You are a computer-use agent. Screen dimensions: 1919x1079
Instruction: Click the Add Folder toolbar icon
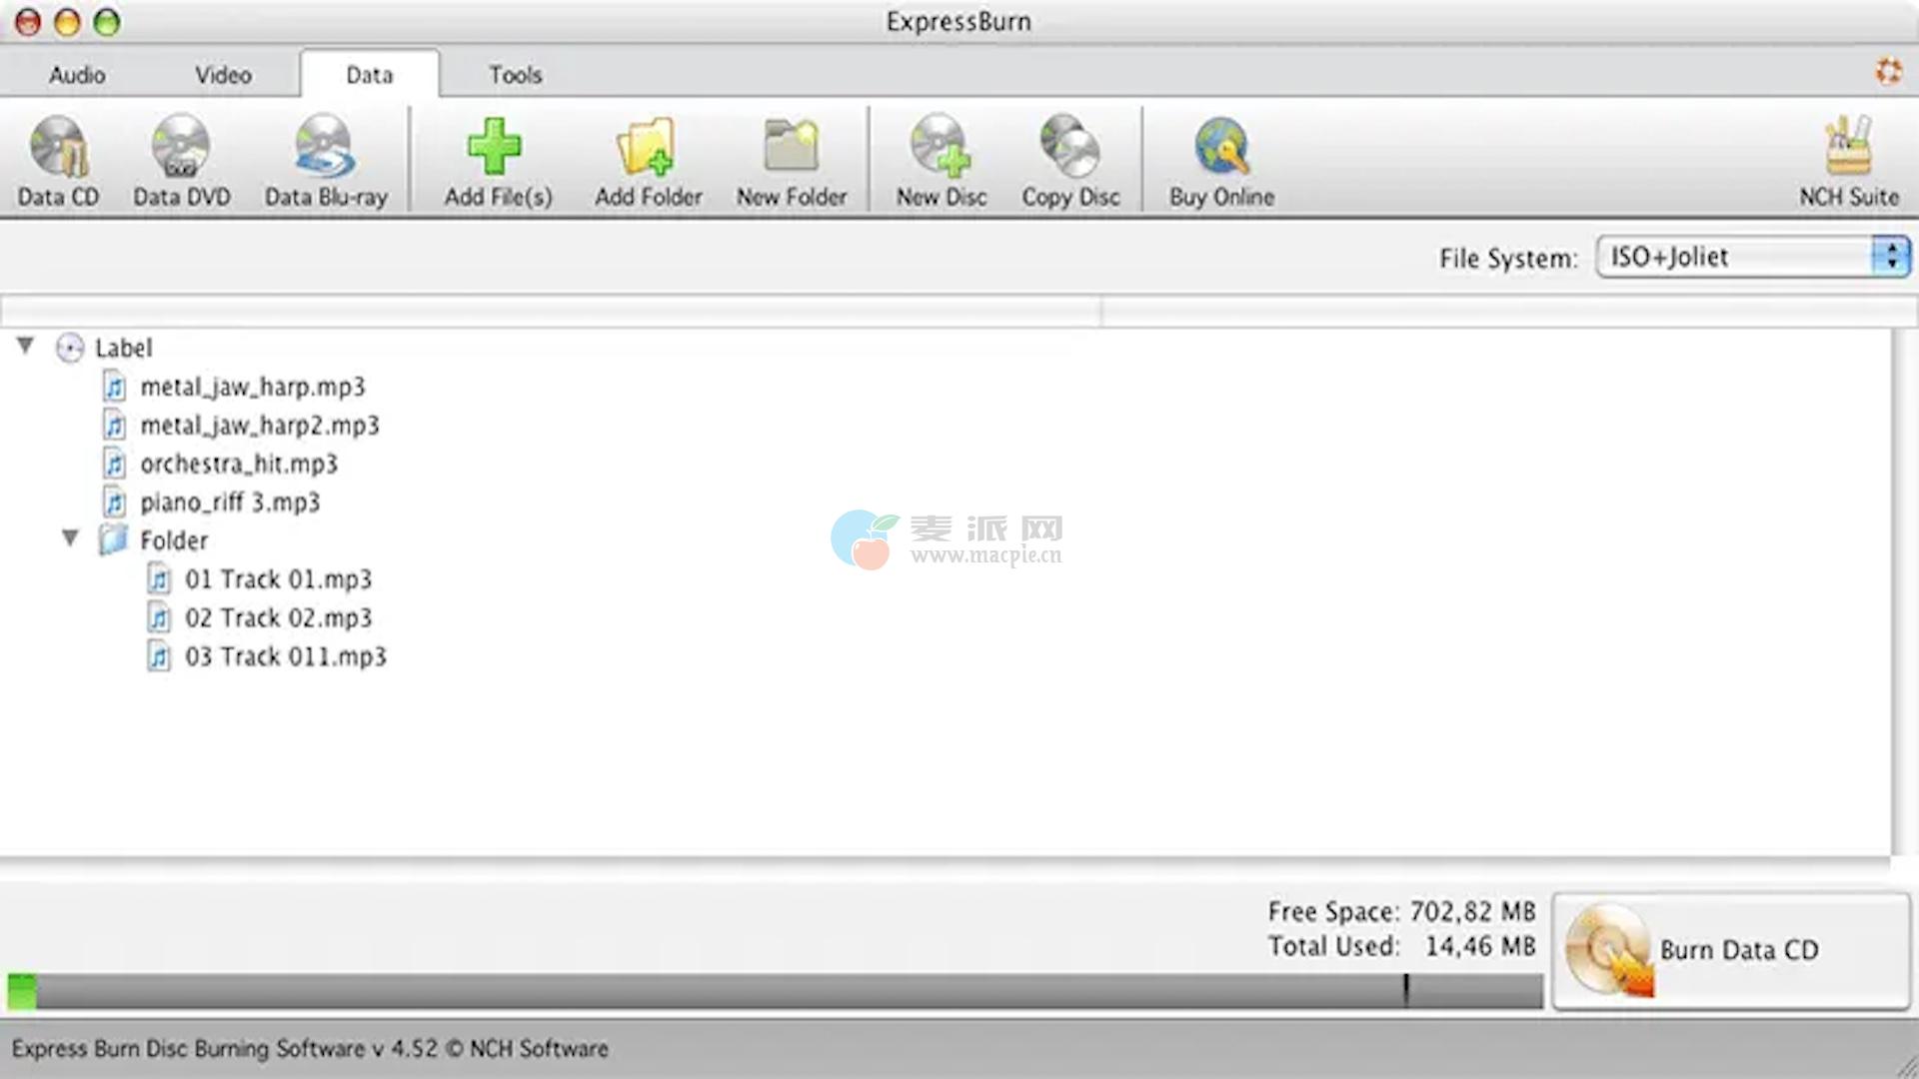pos(648,146)
